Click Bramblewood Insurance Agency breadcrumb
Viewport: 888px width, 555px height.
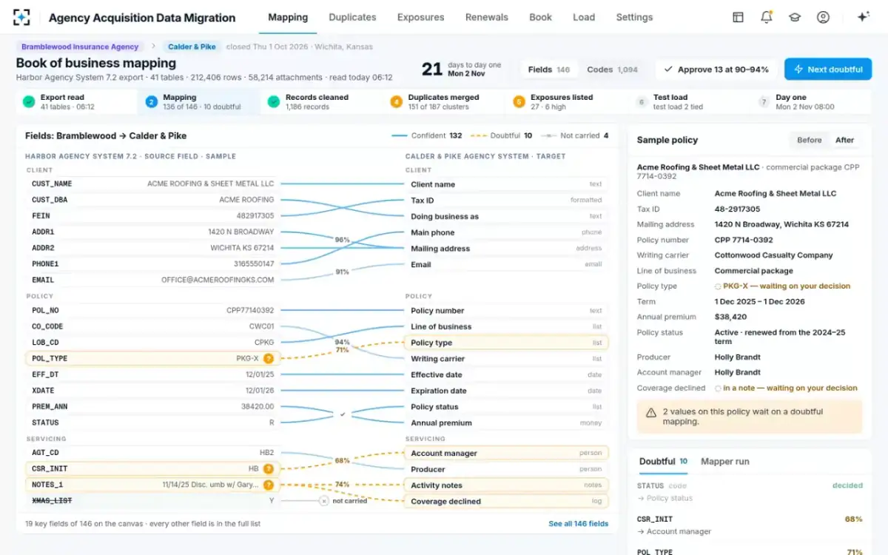coord(80,47)
